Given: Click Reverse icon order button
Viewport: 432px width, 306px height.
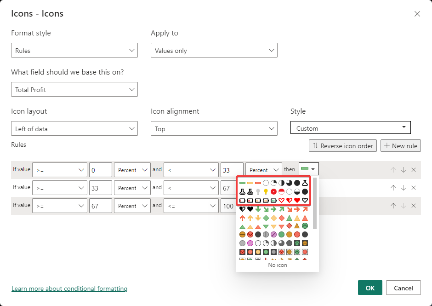Looking at the screenshot, I should point(343,146).
